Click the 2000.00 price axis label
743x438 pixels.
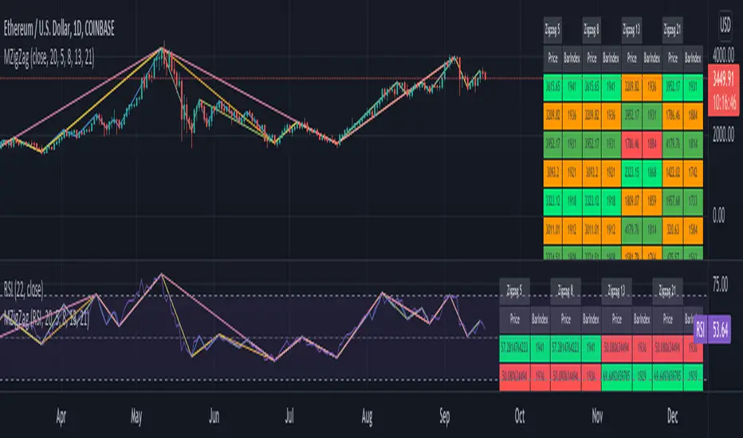click(724, 135)
